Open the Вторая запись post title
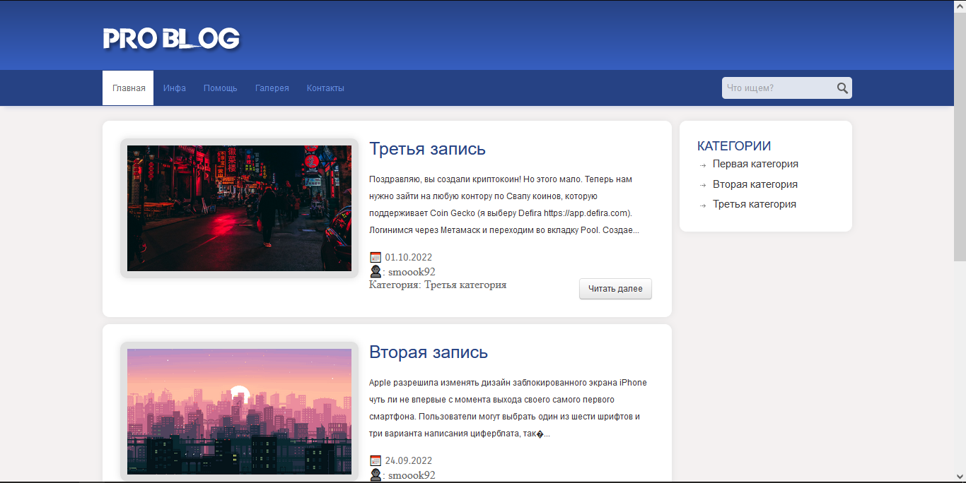Image resolution: width=966 pixels, height=483 pixels. (x=429, y=352)
